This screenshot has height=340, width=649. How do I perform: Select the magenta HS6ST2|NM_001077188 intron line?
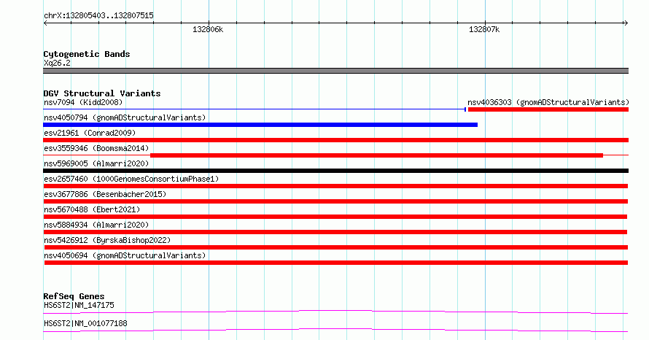(x=335, y=330)
